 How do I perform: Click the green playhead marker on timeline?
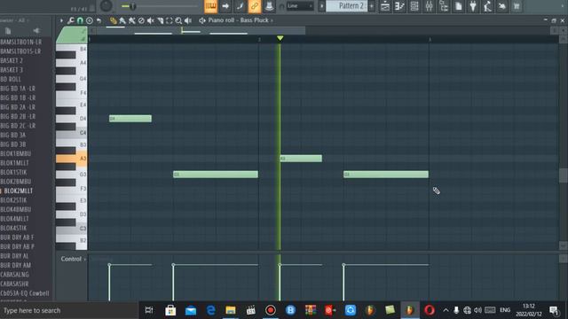click(x=280, y=38)
